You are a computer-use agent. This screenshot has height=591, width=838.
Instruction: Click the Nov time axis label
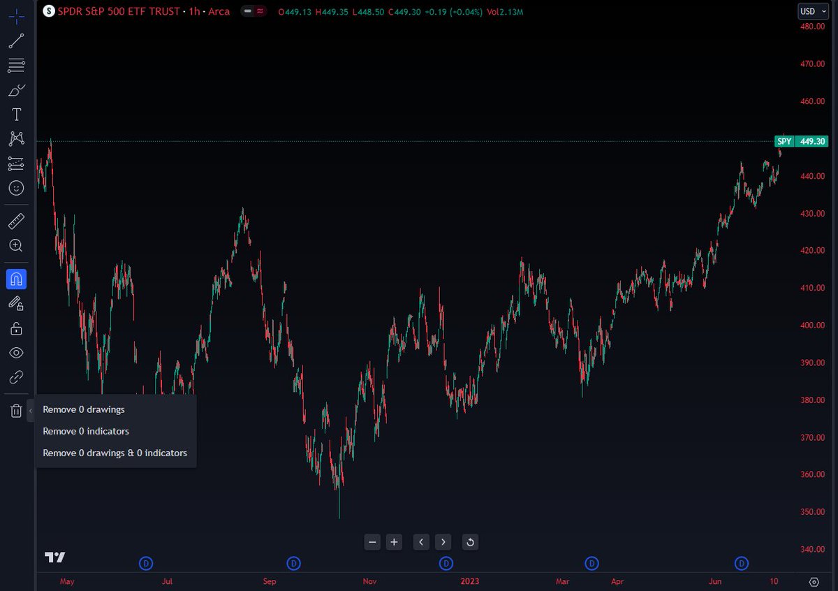coord(370,581)
